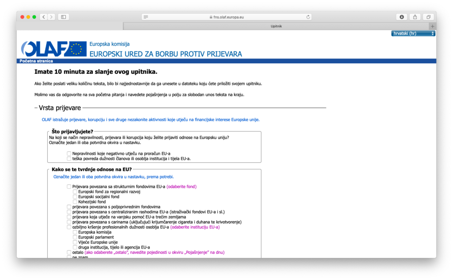
Task: Select the Upitnik tab
Action: [x=276, y=26]
